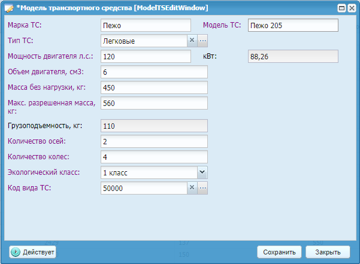Image resolution: width=360 pixels, height=264 pixels.
Task: Click the Сохранить button
Action: pos(279,252)
